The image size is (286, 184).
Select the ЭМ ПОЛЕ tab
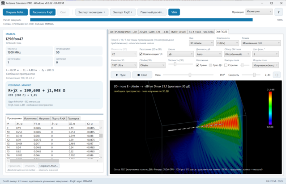(222, 32)
